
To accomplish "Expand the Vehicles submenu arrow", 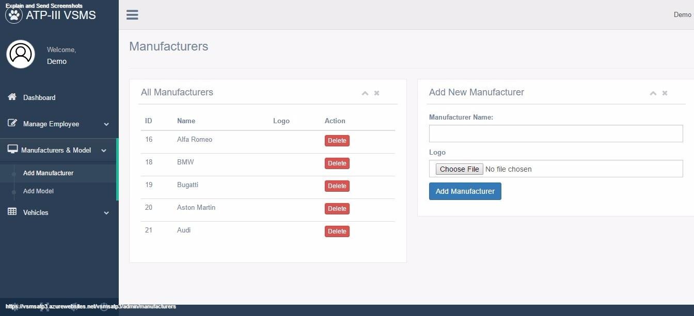I will [106, 212].
